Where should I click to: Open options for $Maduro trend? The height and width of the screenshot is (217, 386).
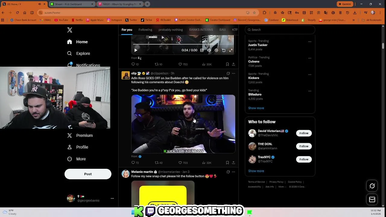pos(310,91)
